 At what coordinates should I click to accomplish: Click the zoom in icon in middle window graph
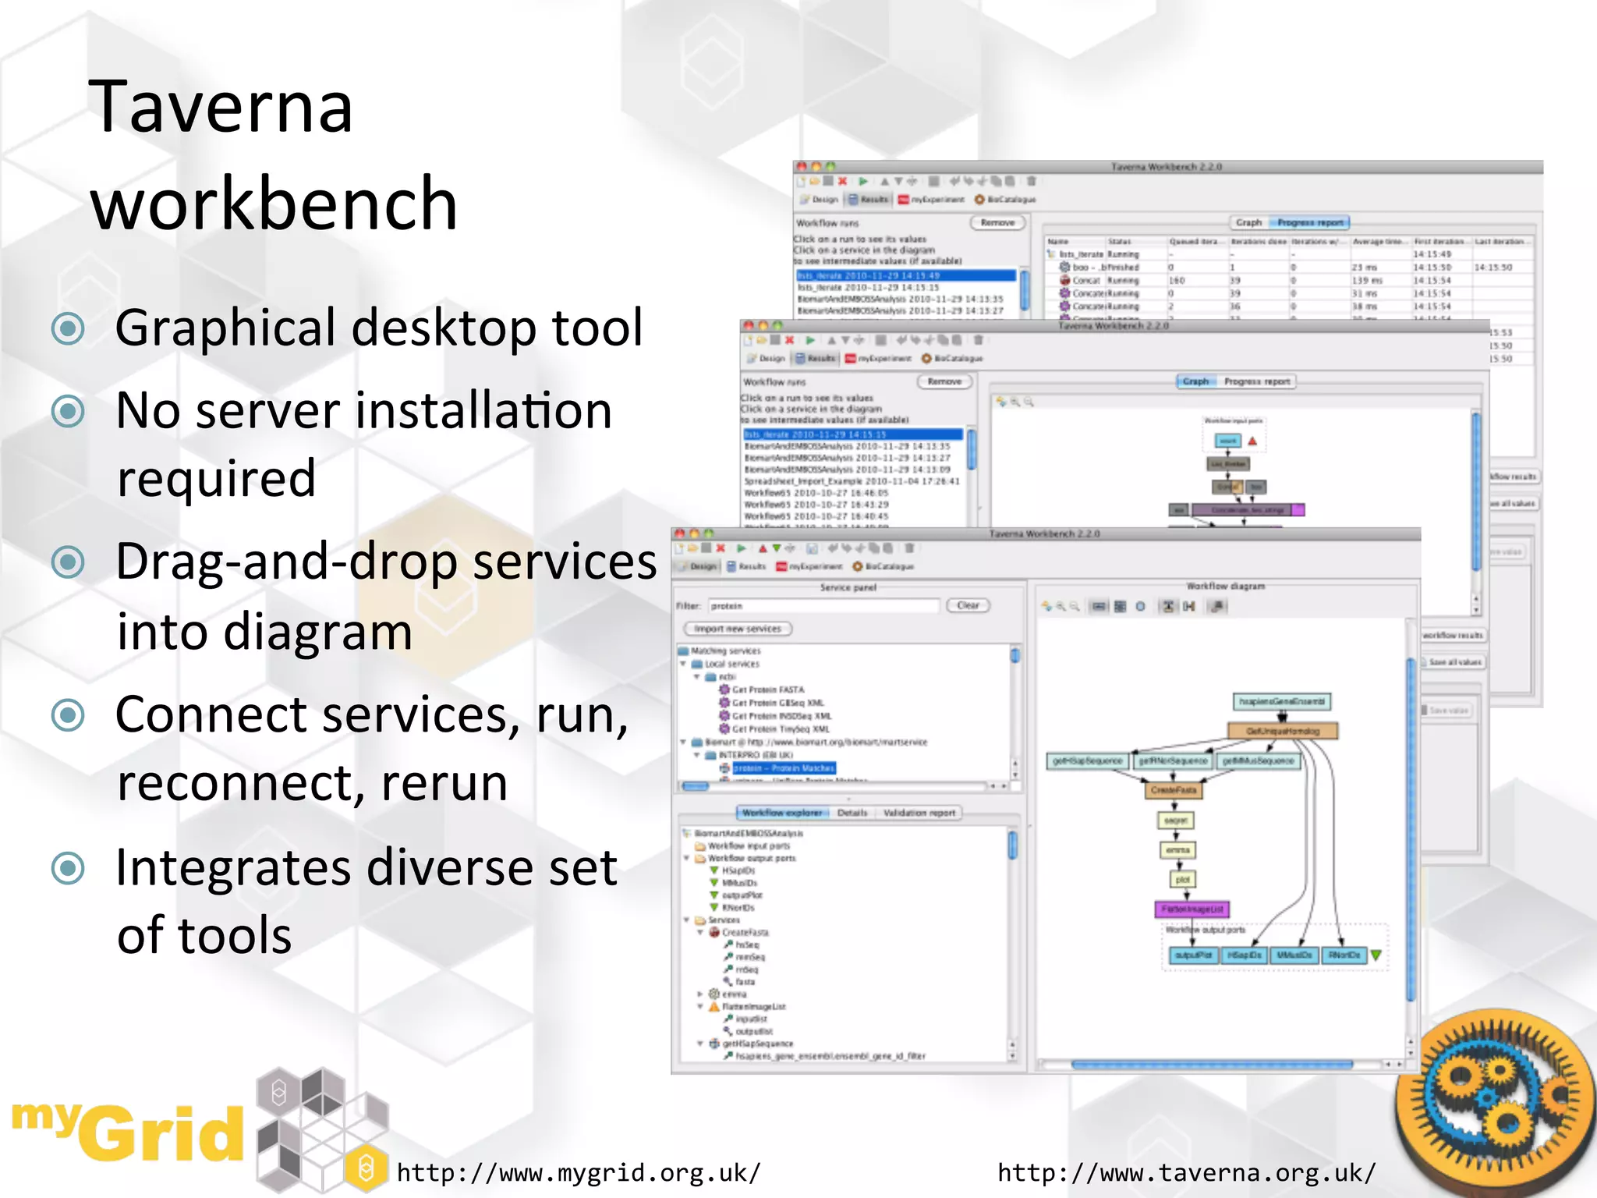pyautogui.click(x=1015, y=402)
